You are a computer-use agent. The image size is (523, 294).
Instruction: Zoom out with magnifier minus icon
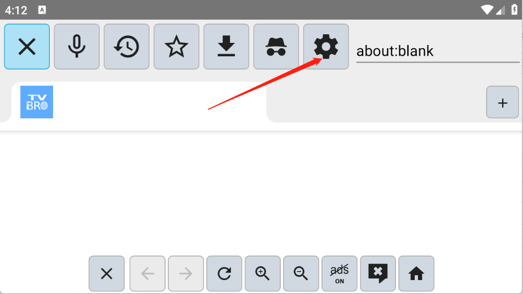pos(301,274)
